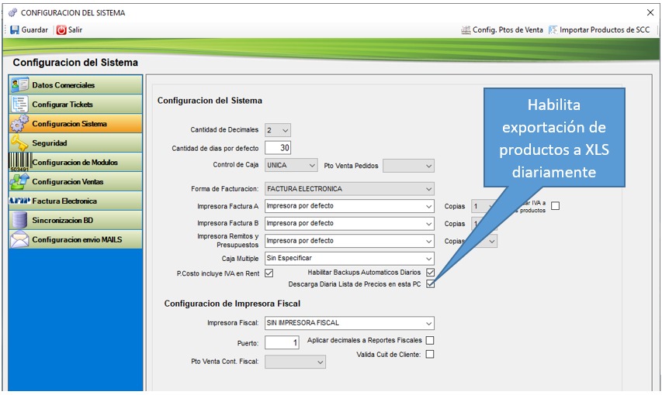The width and height of the screenshot is (662, 395).
Task: Click the Puerto number input field
Action: point(282,342)
